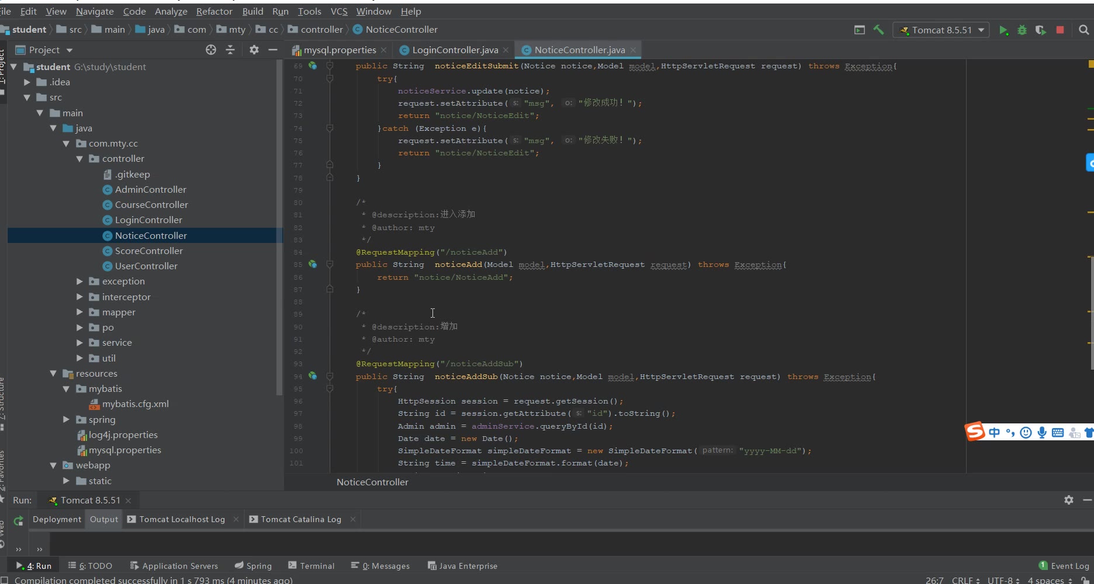
Task: Start debugging with the Debug bug icon
Action: point(1022,30)
